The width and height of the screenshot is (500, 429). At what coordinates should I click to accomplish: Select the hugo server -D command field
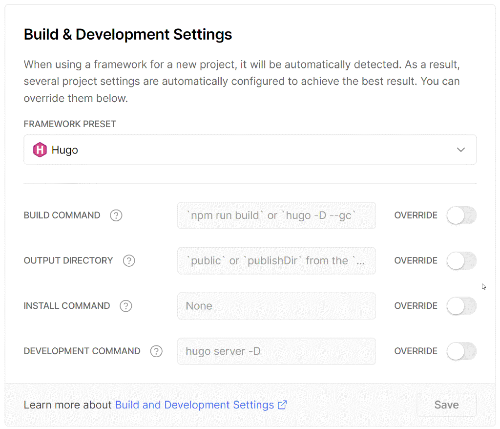pyautogui.click(x=276, y=351)
